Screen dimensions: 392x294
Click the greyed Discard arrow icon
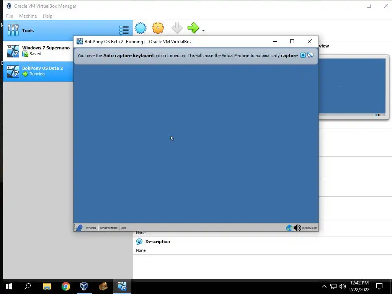point(177,28)
